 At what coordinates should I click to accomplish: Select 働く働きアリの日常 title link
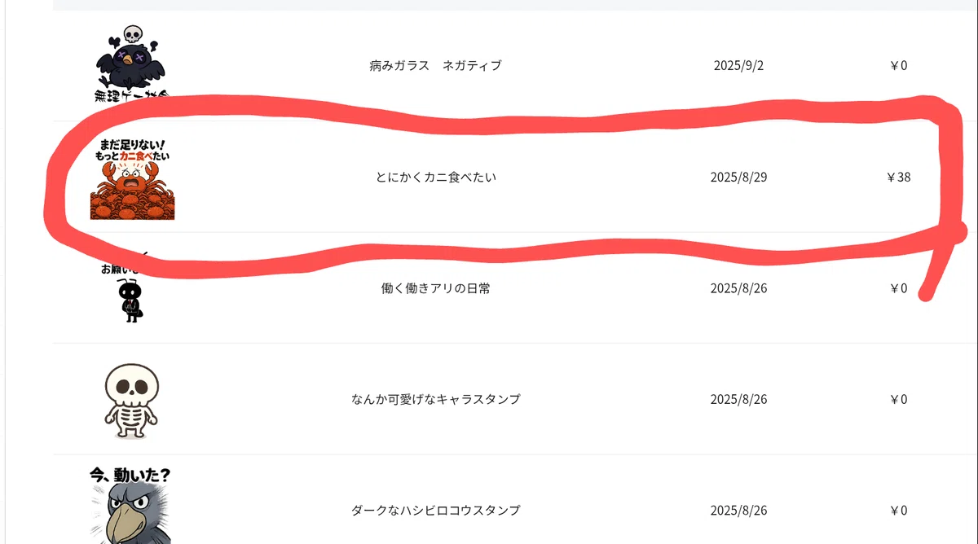point(435,288)
